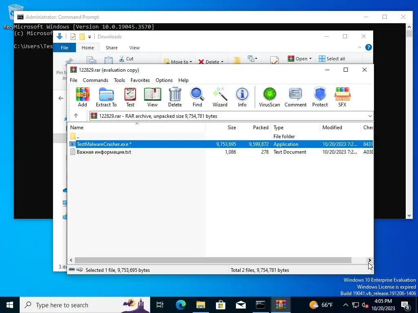Sort by the Packed column header
418x313 pixels.
(255, 127)
